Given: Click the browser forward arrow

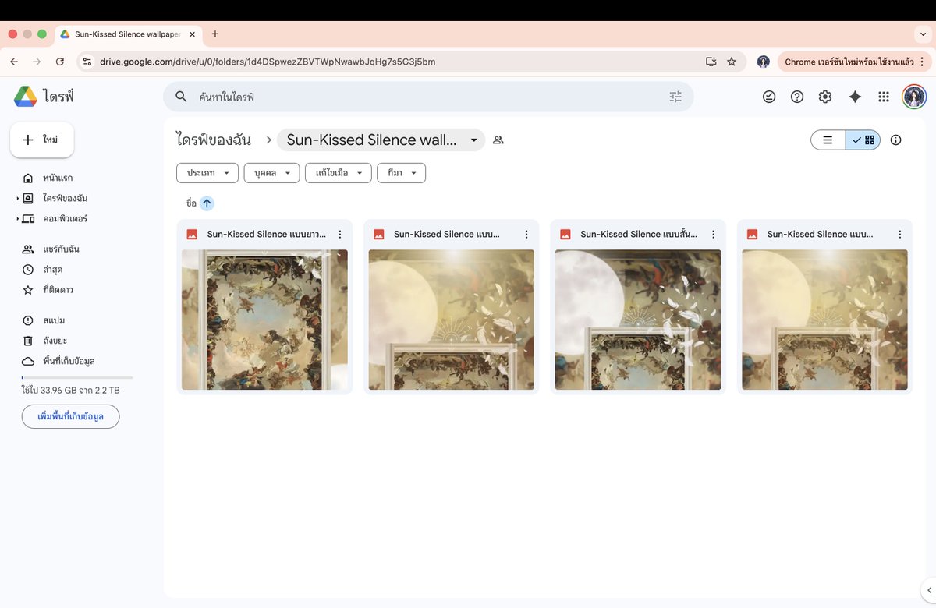Looking at the screenshot, I should coord(37,62).
